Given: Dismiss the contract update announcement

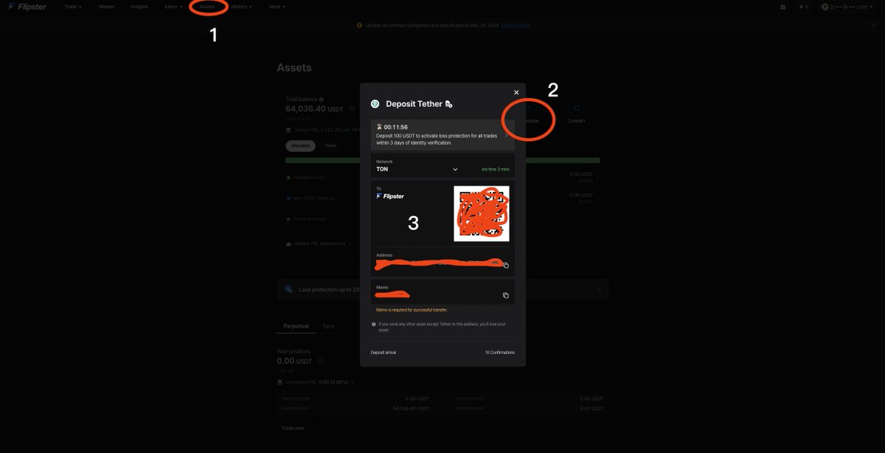Looking at the screenshot, I should click(x=874, y=25).
